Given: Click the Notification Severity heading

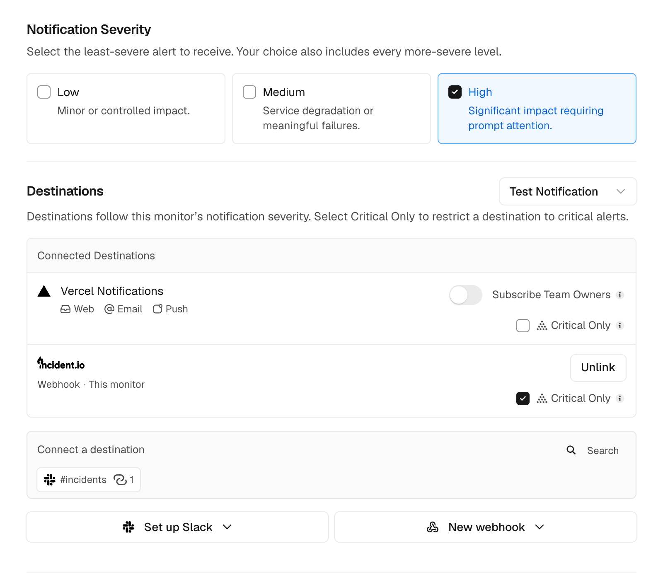Looking at the screenshot, I should pyautogui.click(x=89, y=29).
